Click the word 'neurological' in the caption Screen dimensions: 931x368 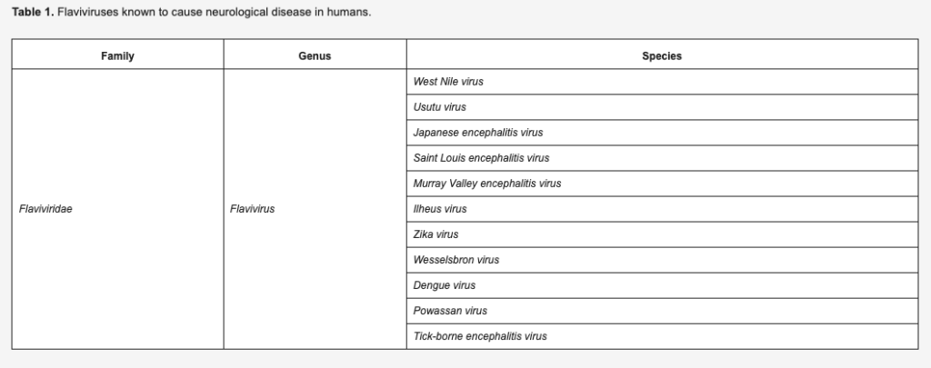pos(237,12)
